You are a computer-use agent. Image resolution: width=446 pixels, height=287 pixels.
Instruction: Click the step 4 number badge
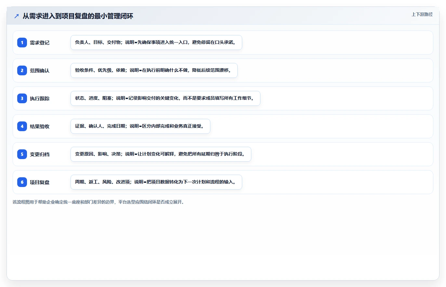coord(22,126)
